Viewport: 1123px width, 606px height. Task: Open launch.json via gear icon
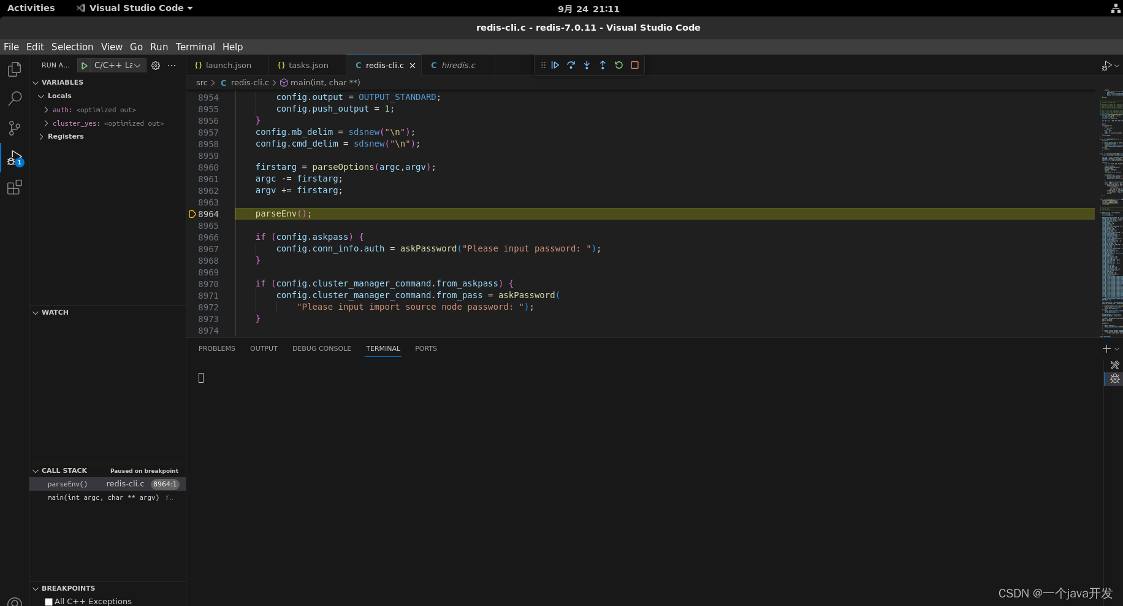[x=156, y=66]
